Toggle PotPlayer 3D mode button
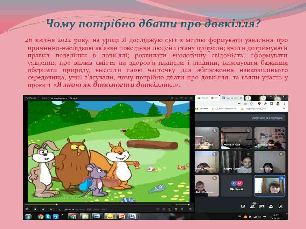This screenshot has height=229, width=306. 164,209
